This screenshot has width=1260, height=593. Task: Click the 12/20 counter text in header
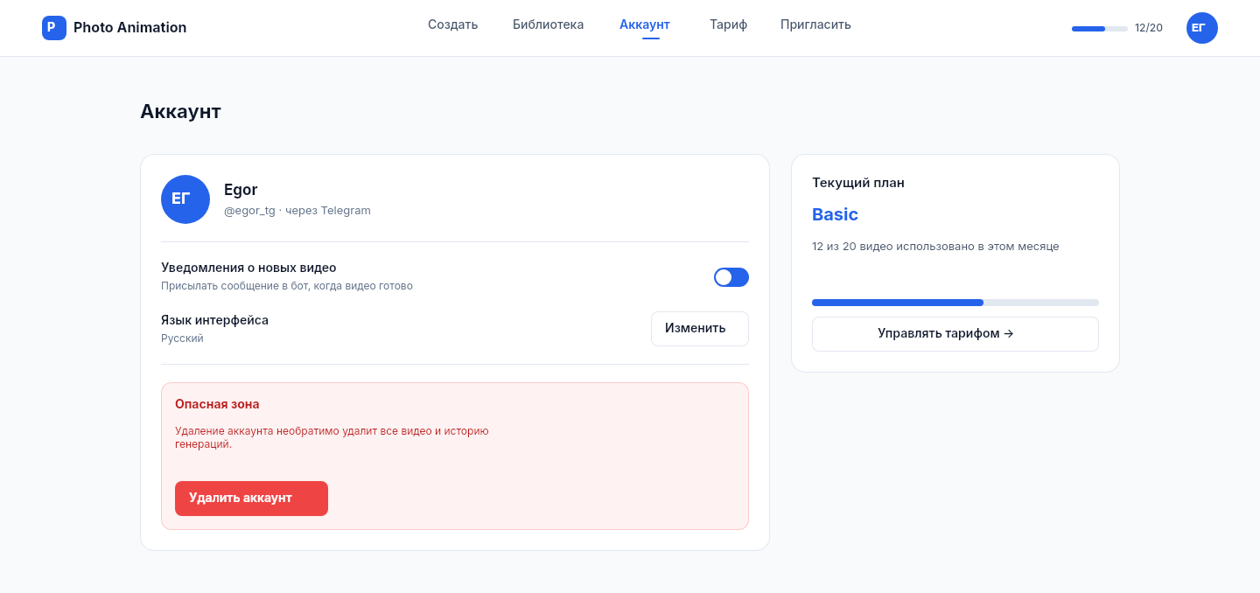(1149, 28)
